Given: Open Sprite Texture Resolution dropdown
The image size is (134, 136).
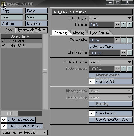Looking at the screenshot, I should (24, 132).
